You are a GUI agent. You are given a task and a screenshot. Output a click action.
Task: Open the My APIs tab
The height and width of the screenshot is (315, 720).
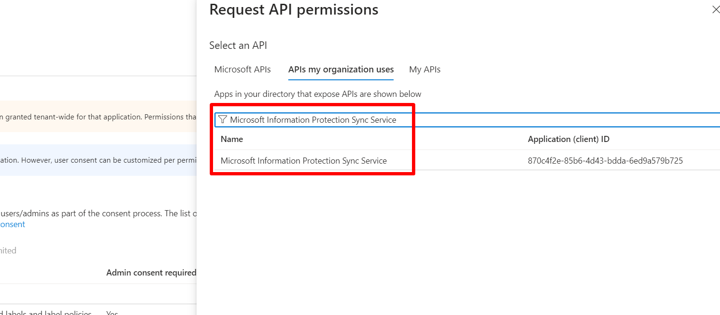coord(425,70)
